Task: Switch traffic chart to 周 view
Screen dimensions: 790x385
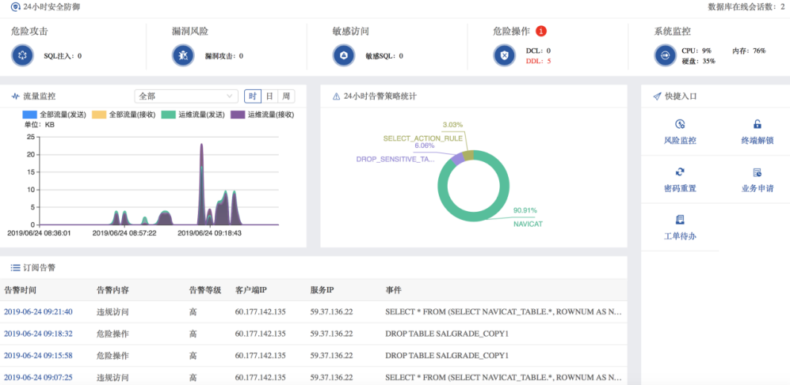Action: 286,96
